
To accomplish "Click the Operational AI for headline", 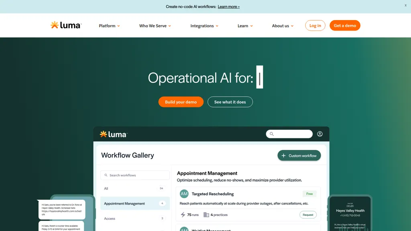I will 201,78.
